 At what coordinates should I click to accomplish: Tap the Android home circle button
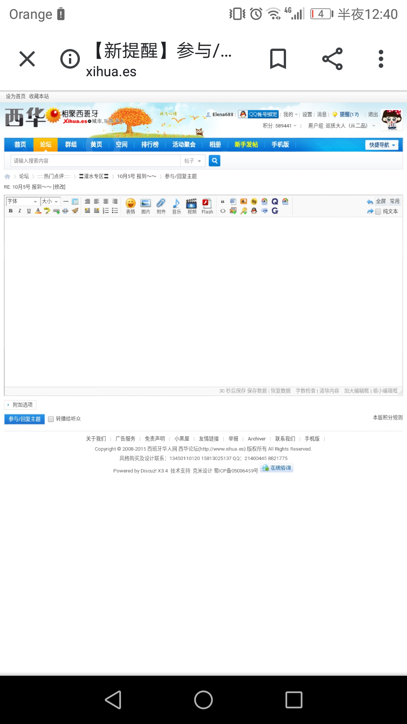[203, 700]
